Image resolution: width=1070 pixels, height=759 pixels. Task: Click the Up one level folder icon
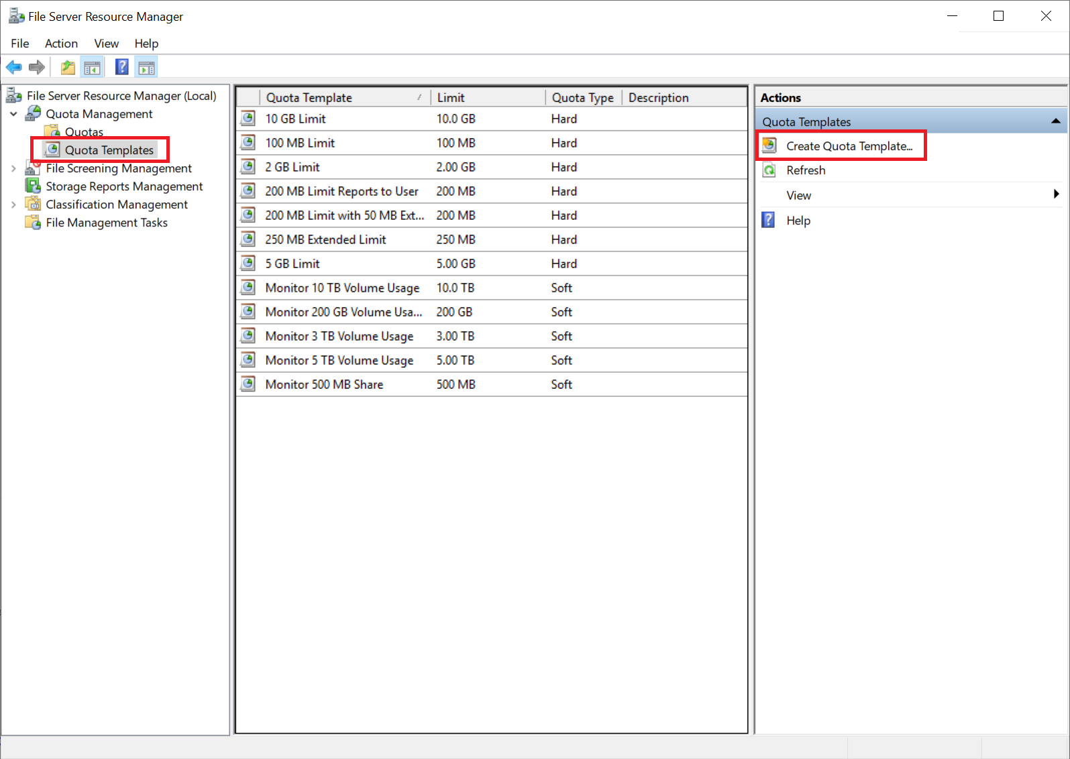coord(68,67)
